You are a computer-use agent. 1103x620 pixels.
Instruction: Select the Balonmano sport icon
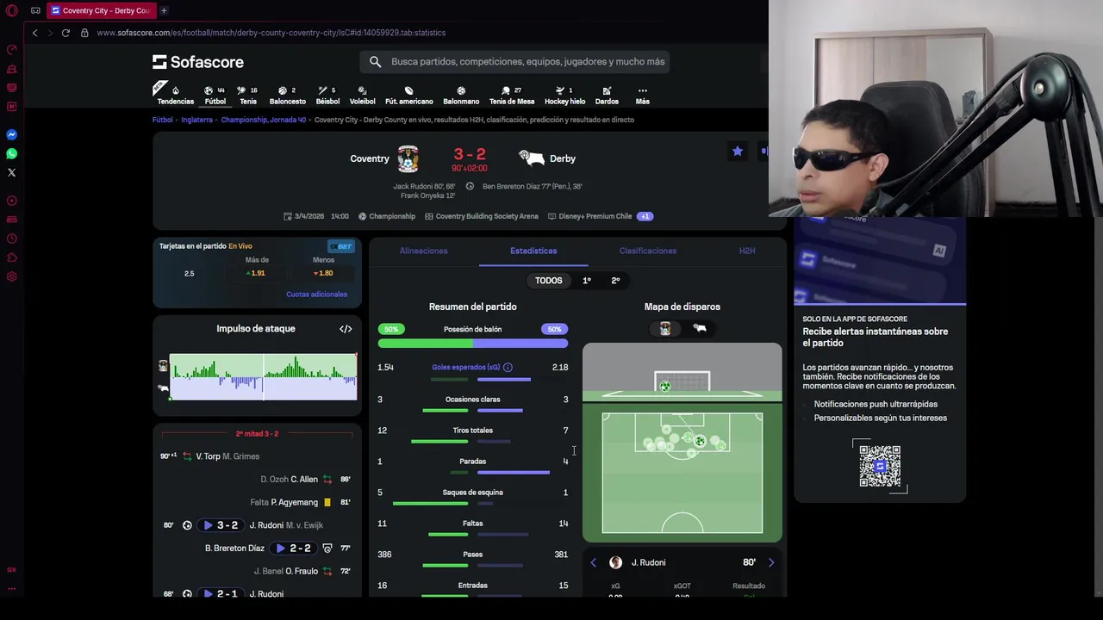[x=461, y=90]
